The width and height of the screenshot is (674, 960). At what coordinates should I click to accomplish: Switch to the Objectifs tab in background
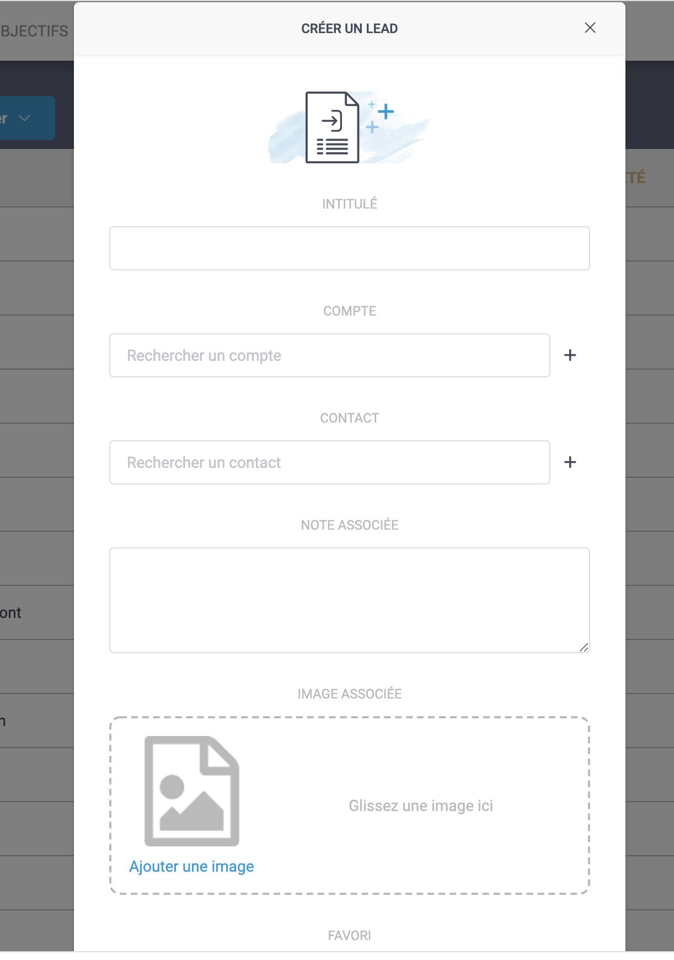pyautogui.click(x=34, y=31)
